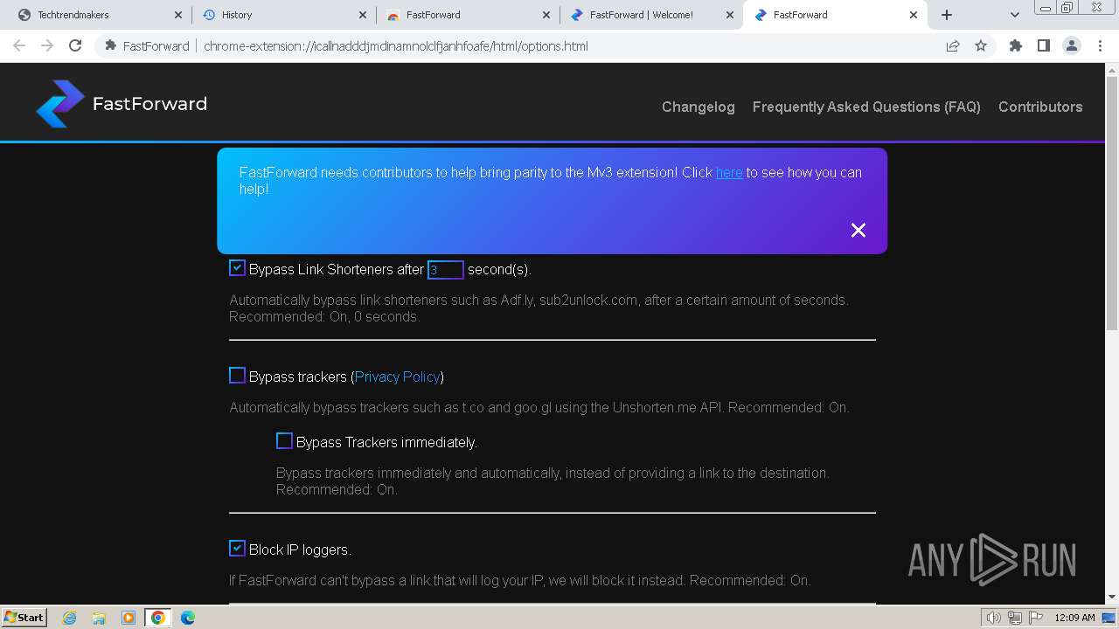Reload the options page
Image resolution: width=1119 pixels, height=629 pixels.
(x=75, y=45)
